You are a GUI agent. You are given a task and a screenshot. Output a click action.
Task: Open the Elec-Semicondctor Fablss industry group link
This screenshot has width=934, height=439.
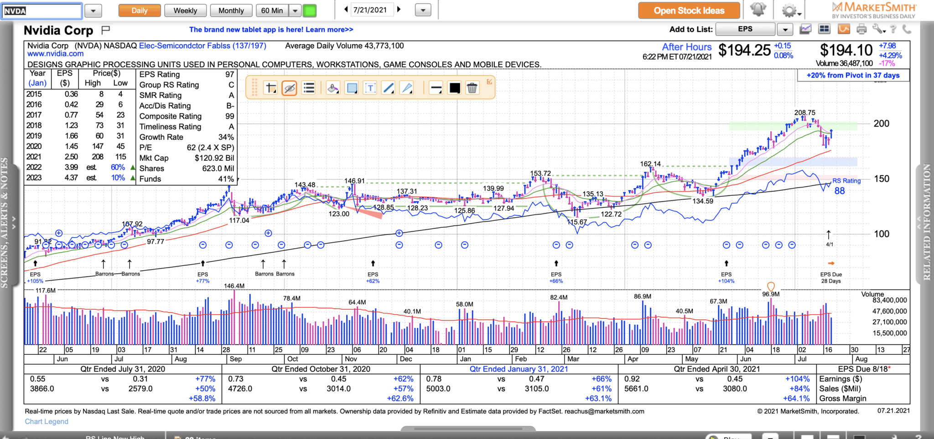pyautogui.click(x=202, y=46)
